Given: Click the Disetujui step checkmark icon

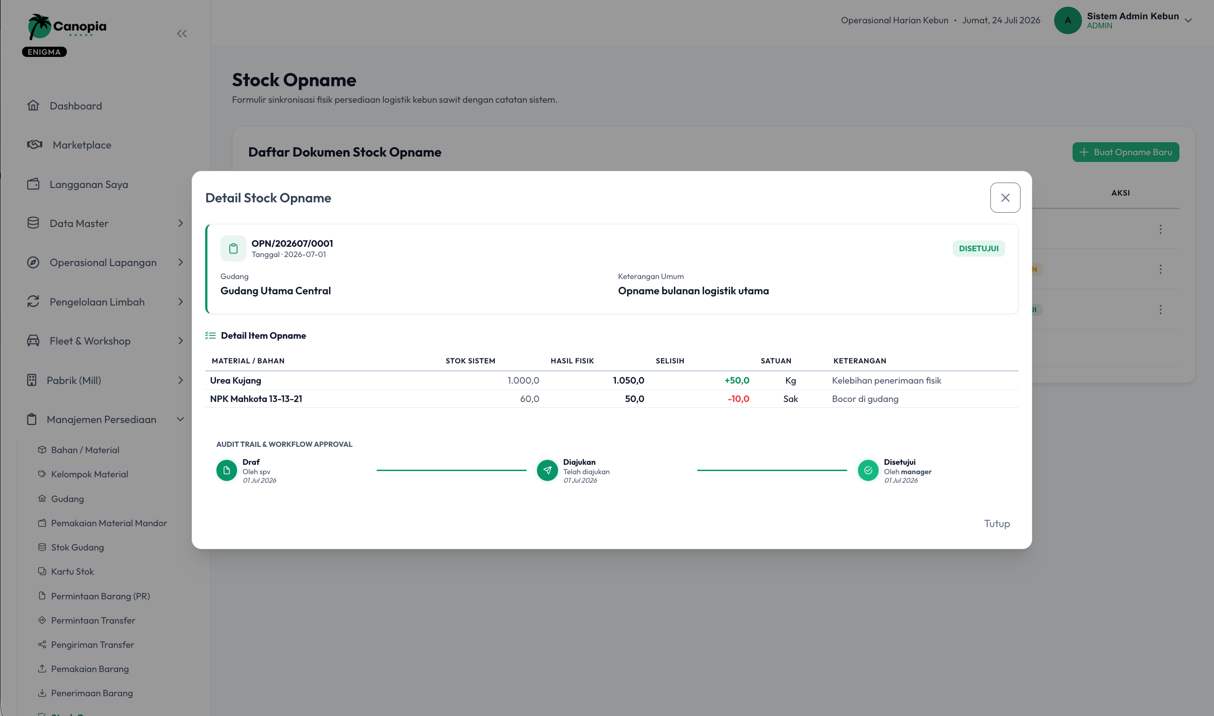Looking at the screenshot, I should tap(868, 471).
